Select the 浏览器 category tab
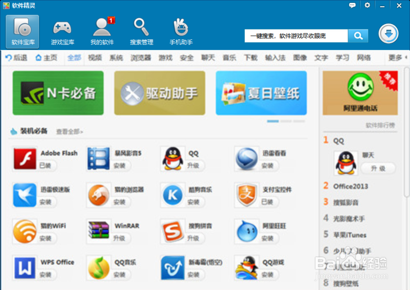410x290 pixels. (x=141, y=58)
